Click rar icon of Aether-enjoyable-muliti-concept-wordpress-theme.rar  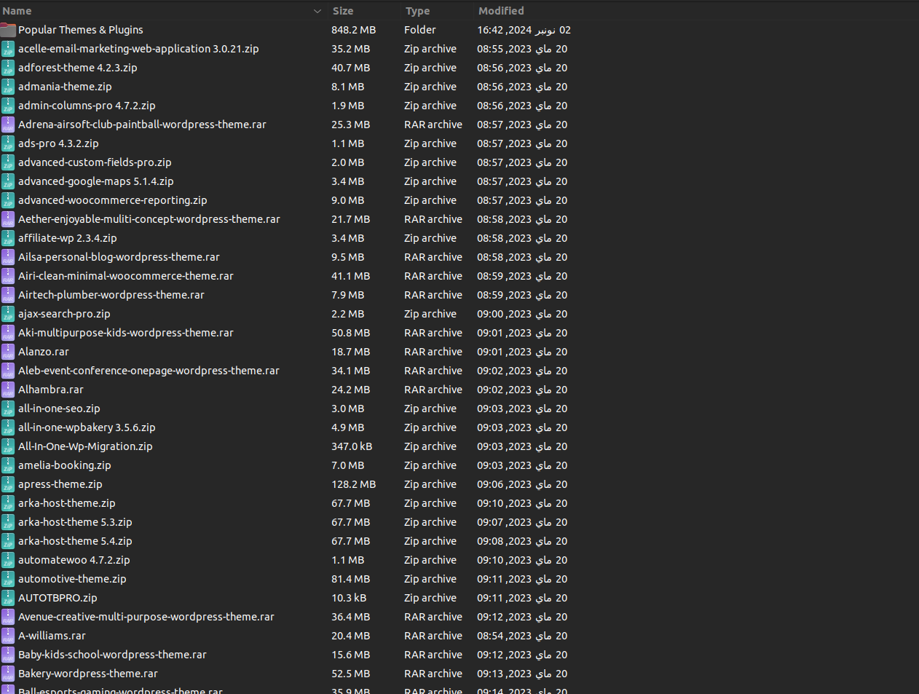point(8,219)
